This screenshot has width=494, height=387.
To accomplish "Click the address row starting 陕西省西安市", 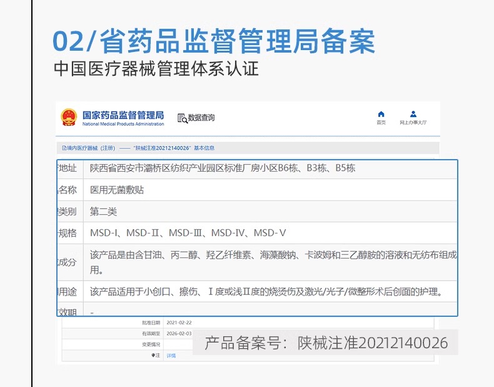I will point(223,168).
